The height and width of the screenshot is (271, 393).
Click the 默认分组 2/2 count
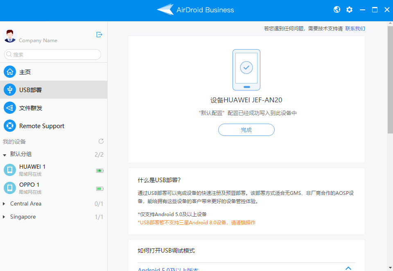click(99, 155)
